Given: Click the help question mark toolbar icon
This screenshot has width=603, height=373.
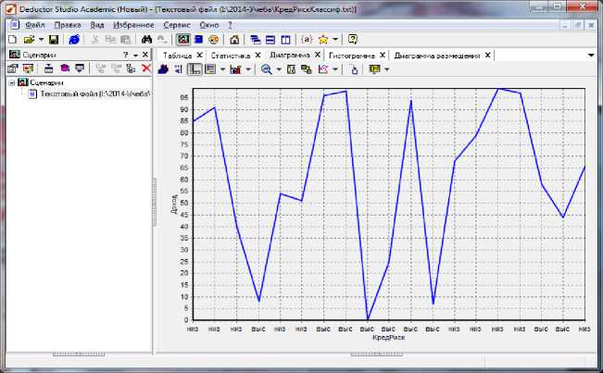Looking at the screenshot, I should tap(353, 40).
